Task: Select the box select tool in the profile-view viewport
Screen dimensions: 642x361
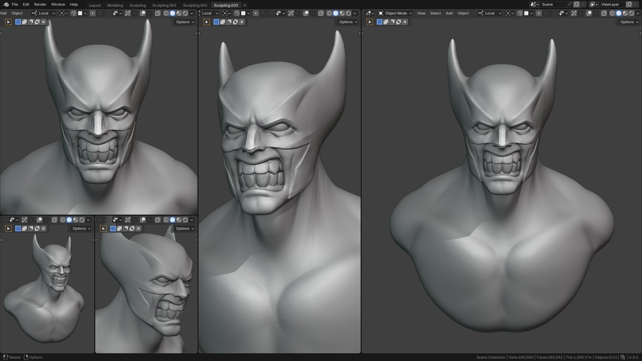Action: click(x=103, y=229)
